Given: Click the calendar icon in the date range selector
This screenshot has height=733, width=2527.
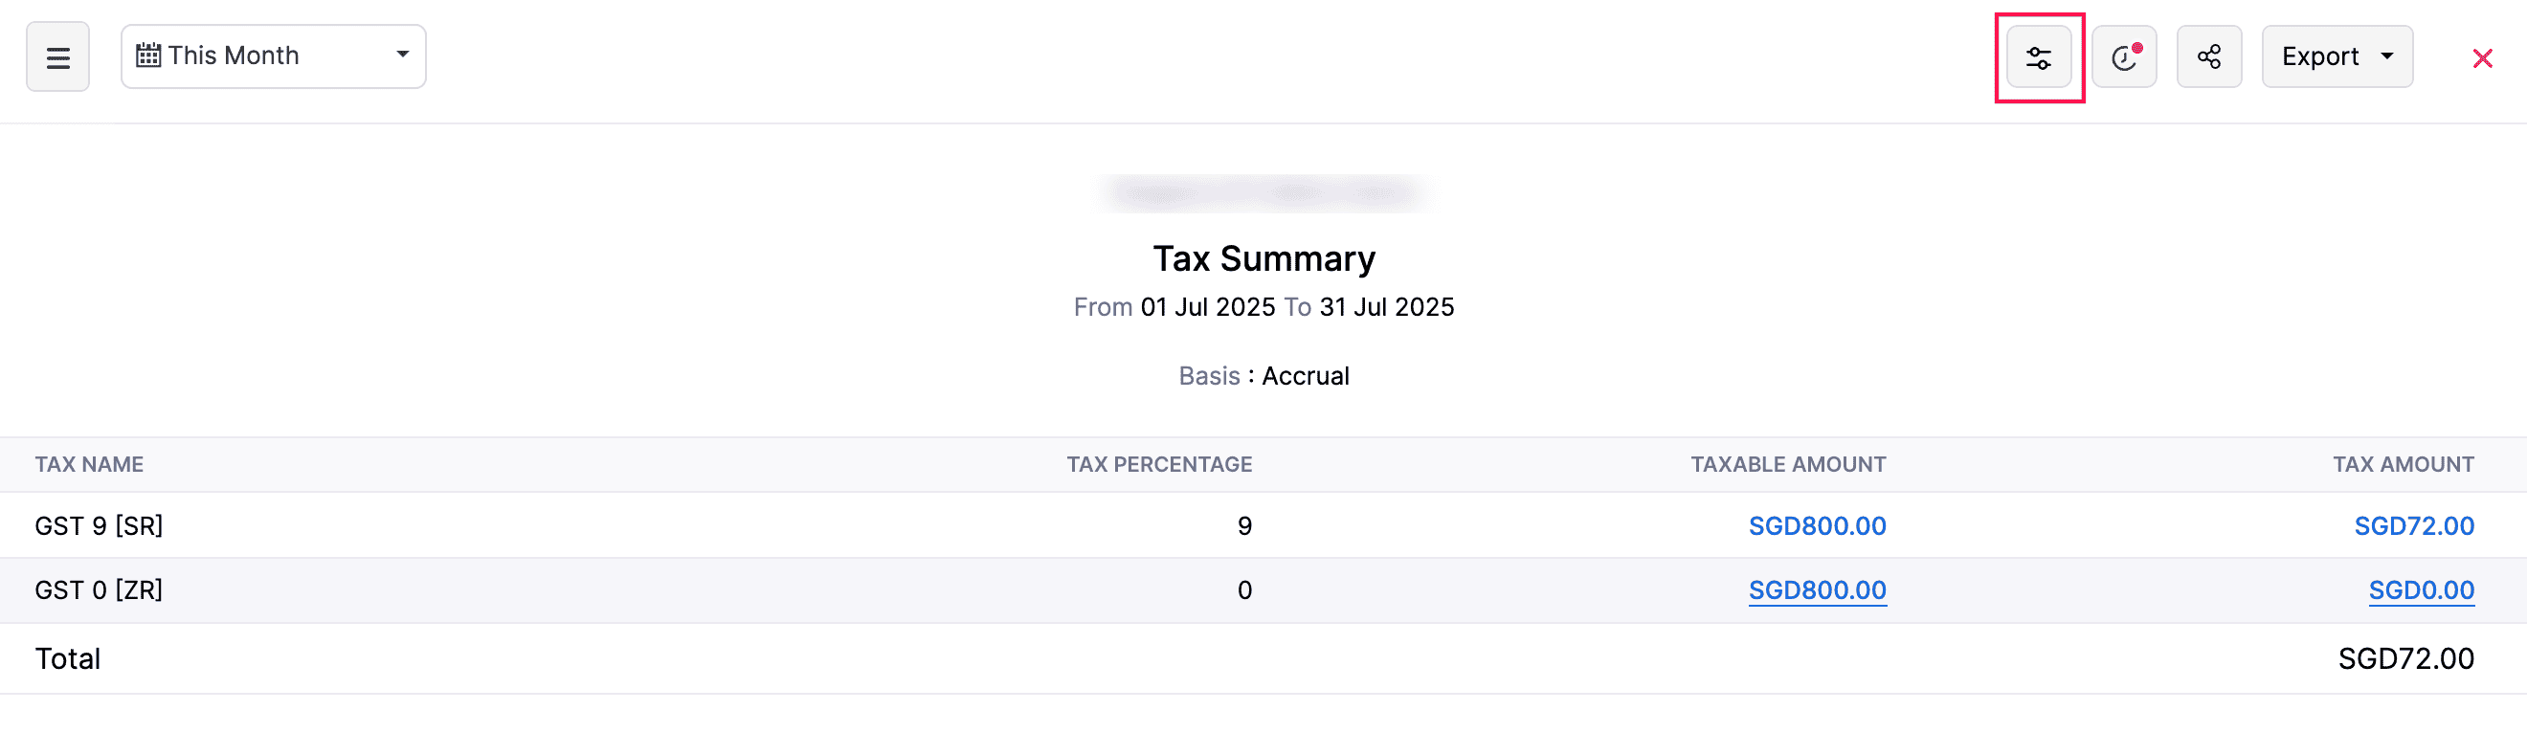Looking at the screenshot, I should point(147,56).
